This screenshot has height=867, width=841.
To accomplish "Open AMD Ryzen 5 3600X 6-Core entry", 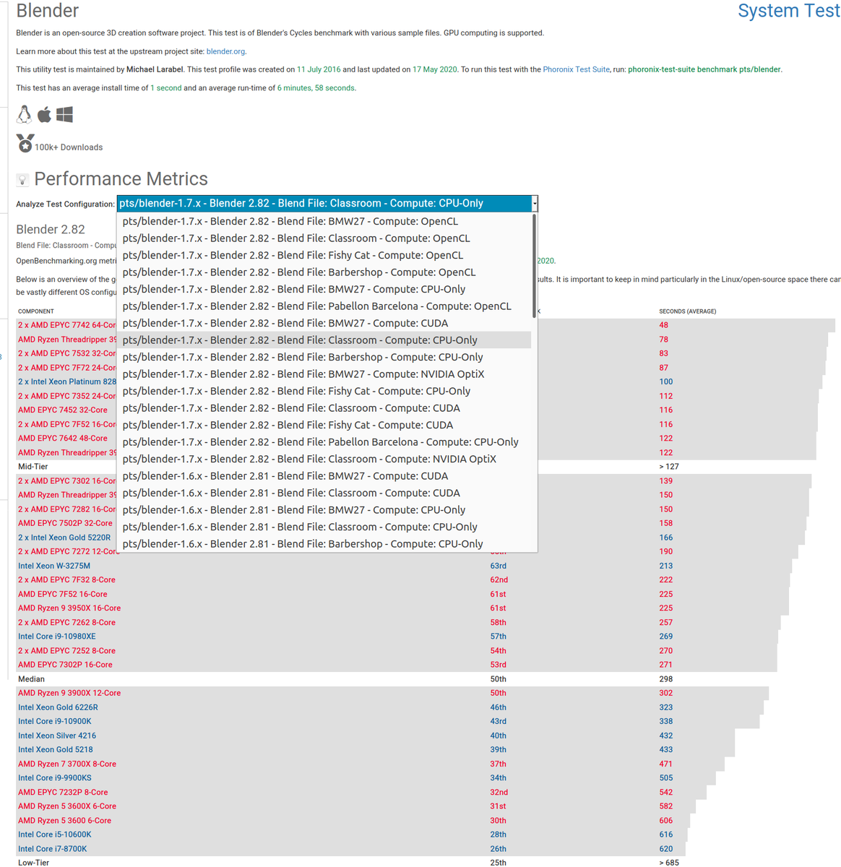I will coord(67,806).
